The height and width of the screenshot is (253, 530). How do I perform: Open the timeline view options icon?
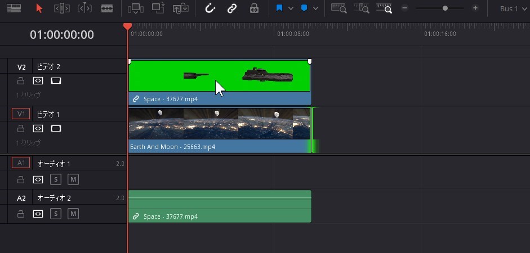[x=14, y=8]
